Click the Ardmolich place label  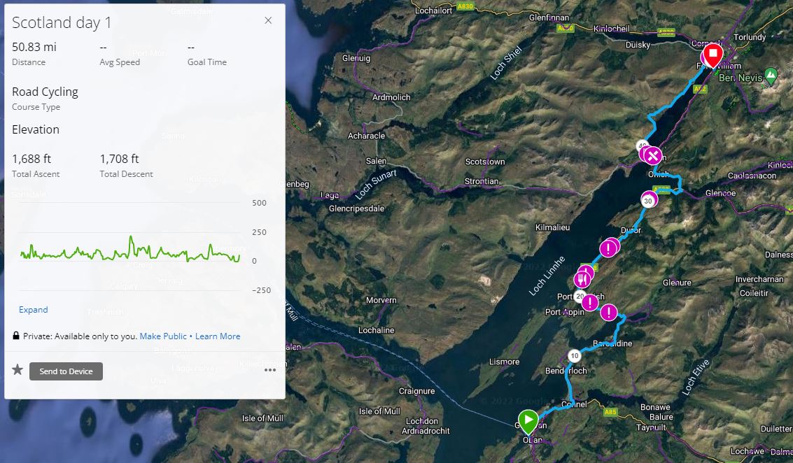point(391,97)
